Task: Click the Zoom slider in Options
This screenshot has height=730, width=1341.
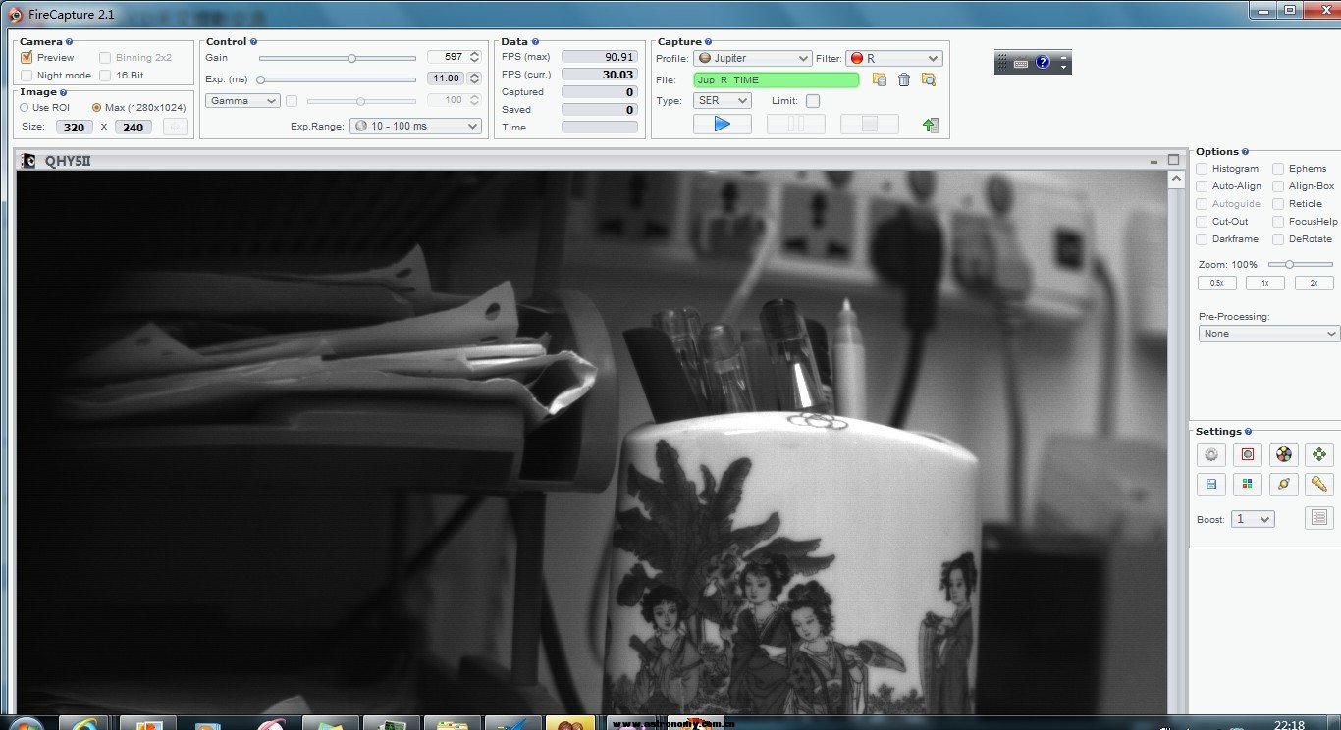Action: [x=1302, y=265]
